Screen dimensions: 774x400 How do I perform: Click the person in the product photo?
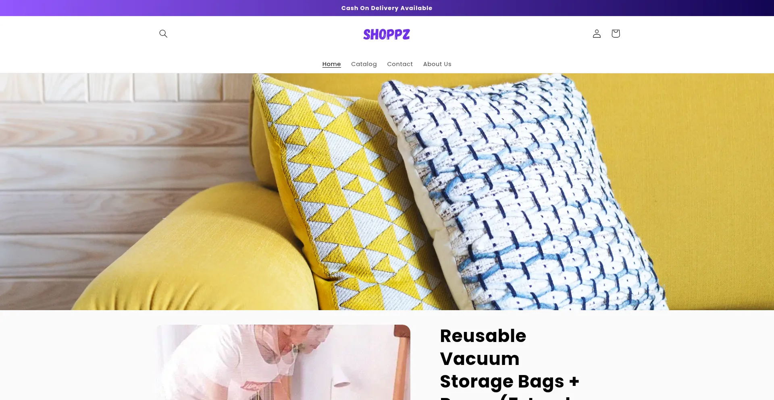(x=258, y=363)
